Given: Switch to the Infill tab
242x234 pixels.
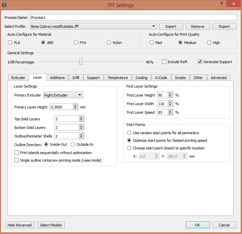Looking at the screenshot, I should coord(76,78).
